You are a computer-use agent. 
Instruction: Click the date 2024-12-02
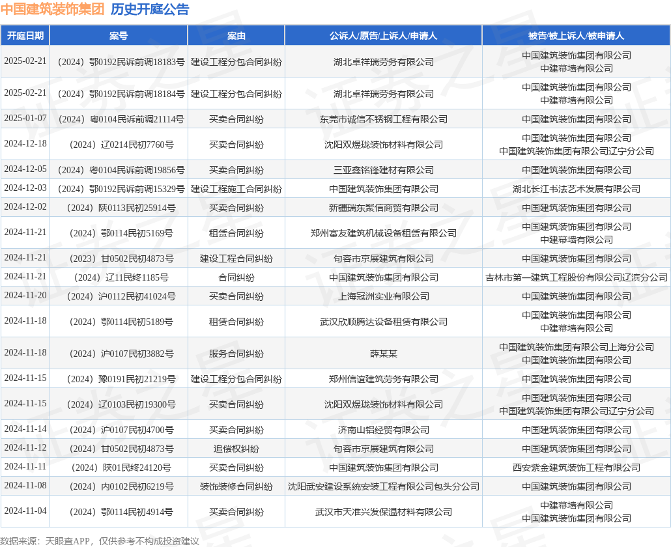tap(25, 206)
